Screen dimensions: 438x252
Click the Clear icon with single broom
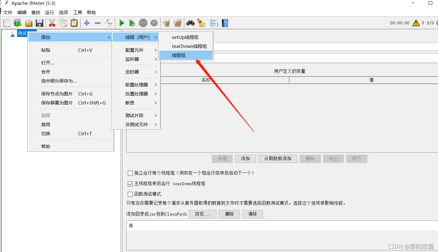tap(167, 23)
